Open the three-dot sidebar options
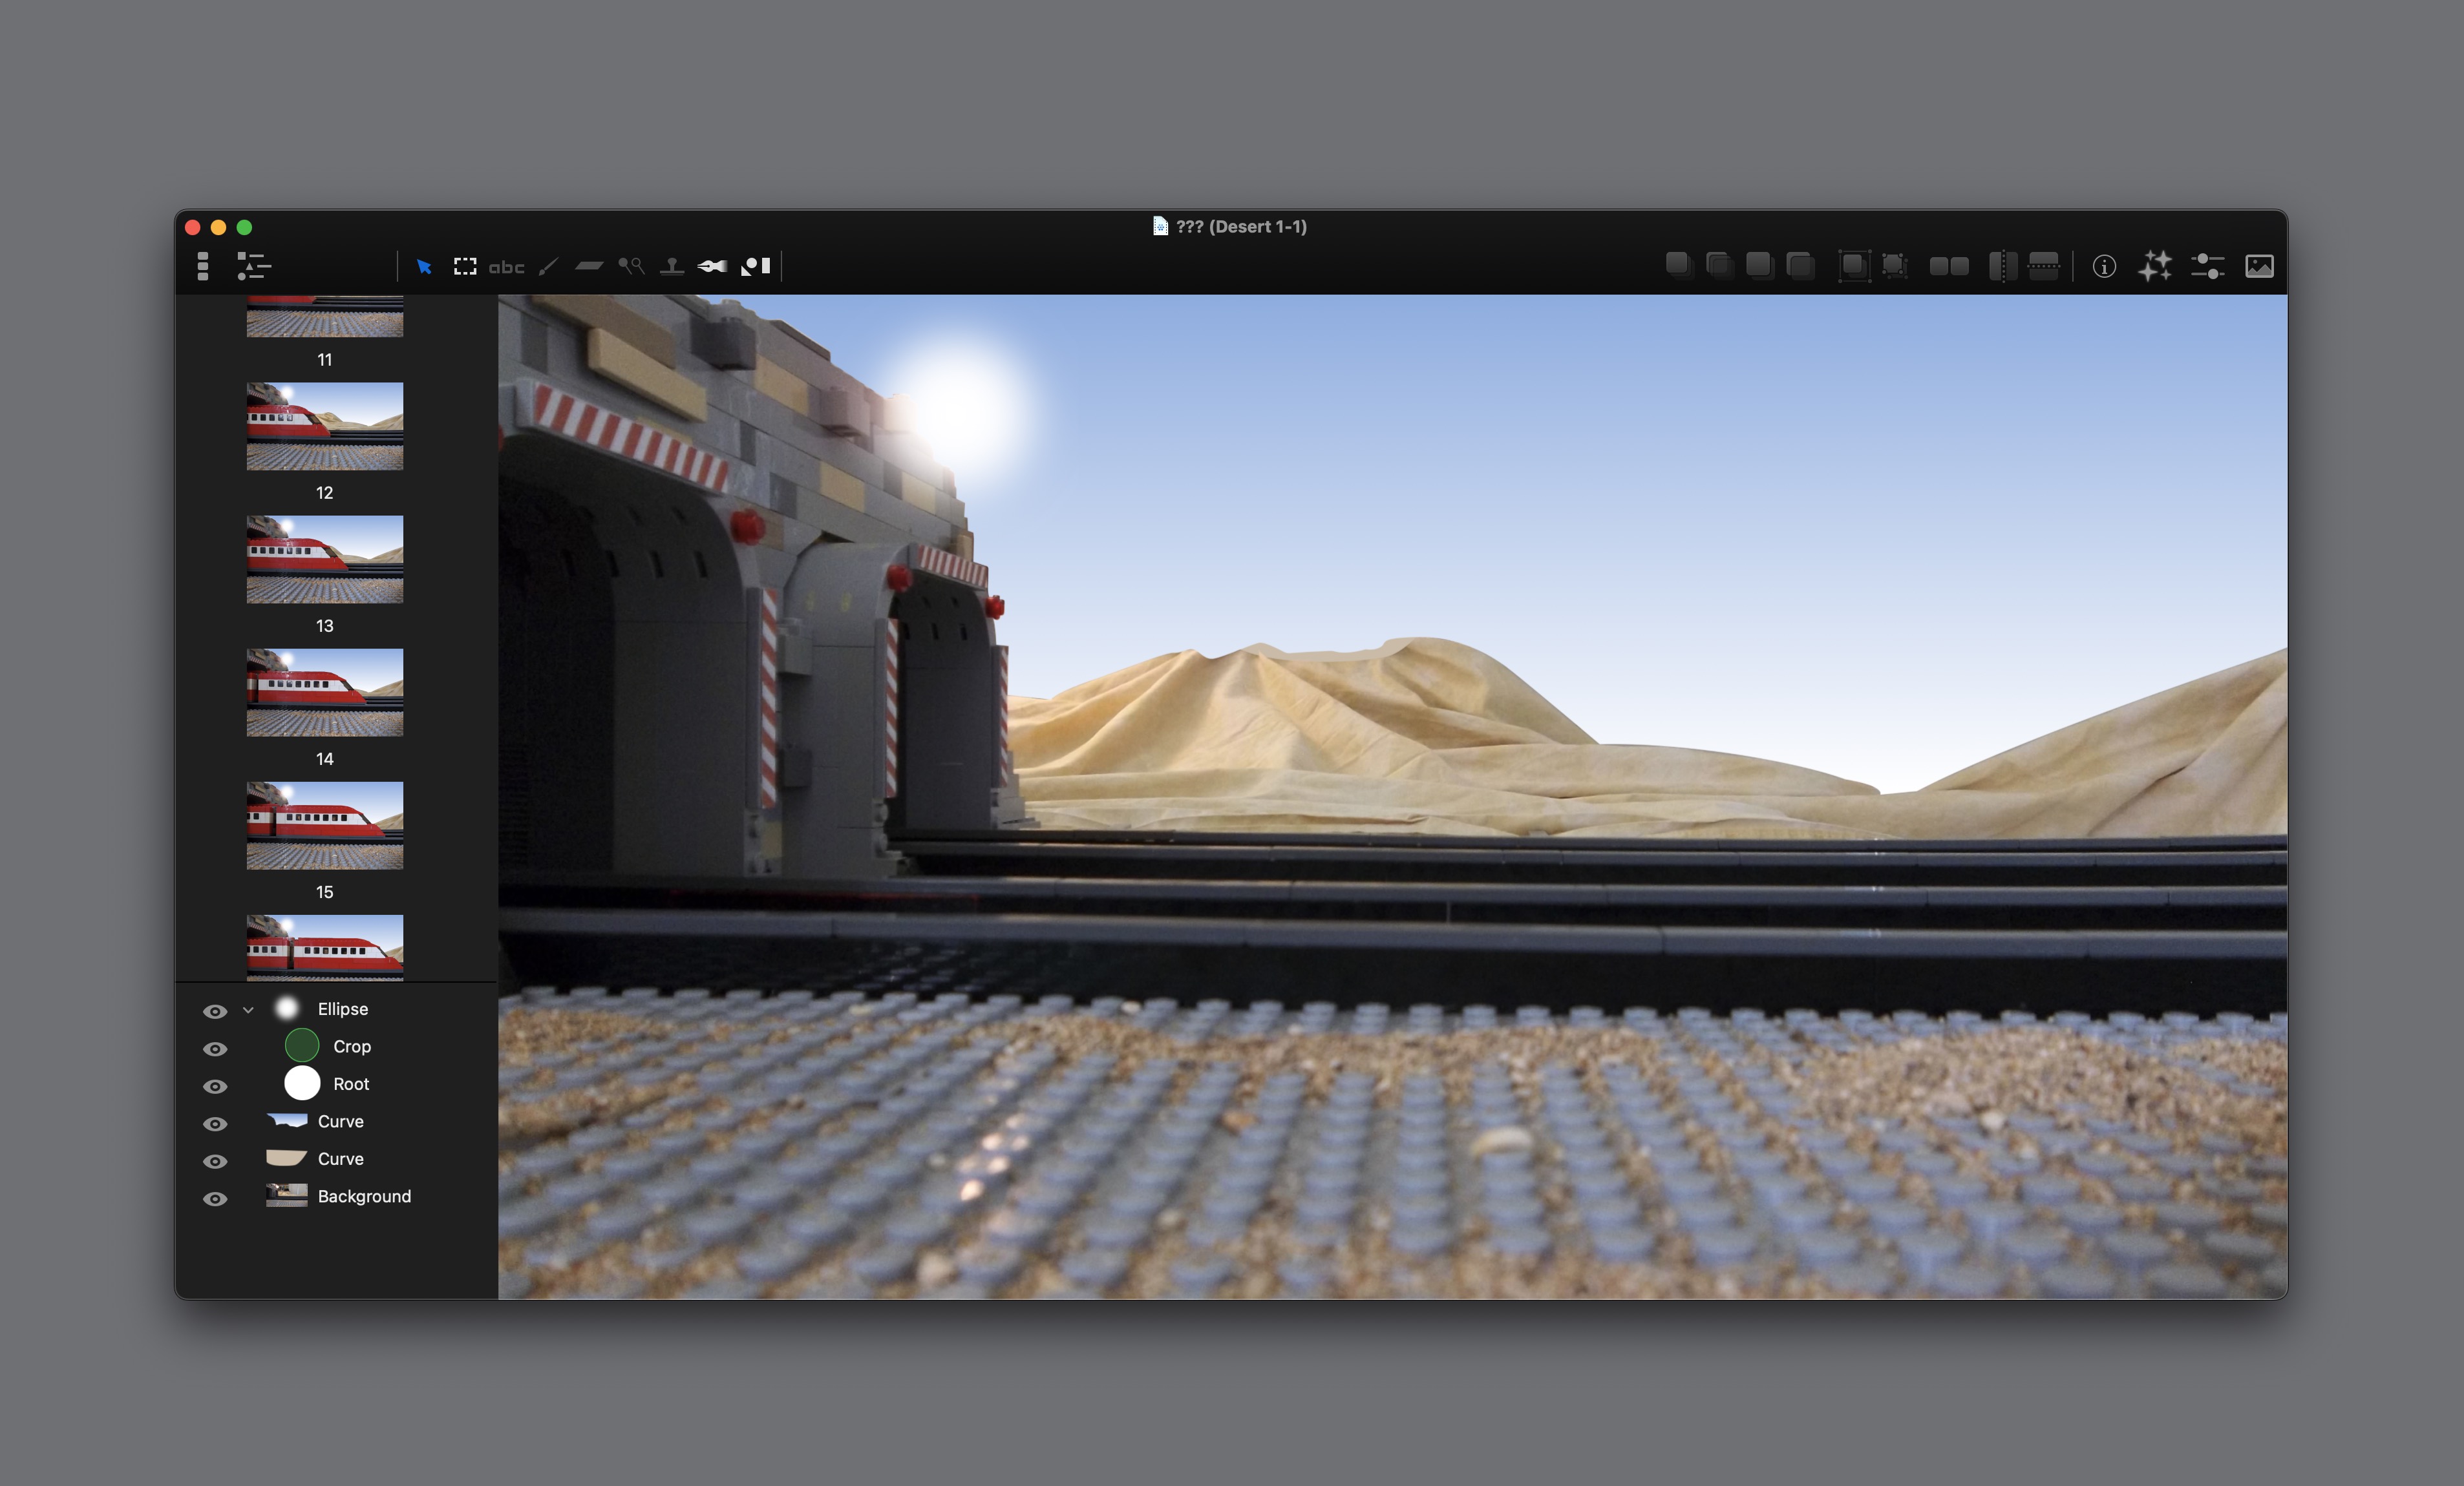2464x1486 pixels. tap(203, 267)
